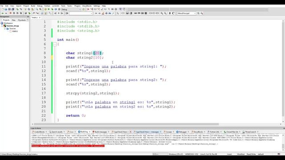
Task: Click the Read/Write status bar entry
Action: coord(251,154)
